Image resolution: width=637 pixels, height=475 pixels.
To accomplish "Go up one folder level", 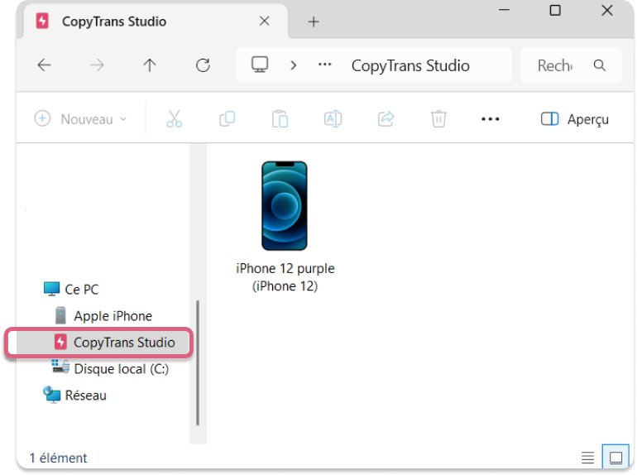I will click(150, 65).
